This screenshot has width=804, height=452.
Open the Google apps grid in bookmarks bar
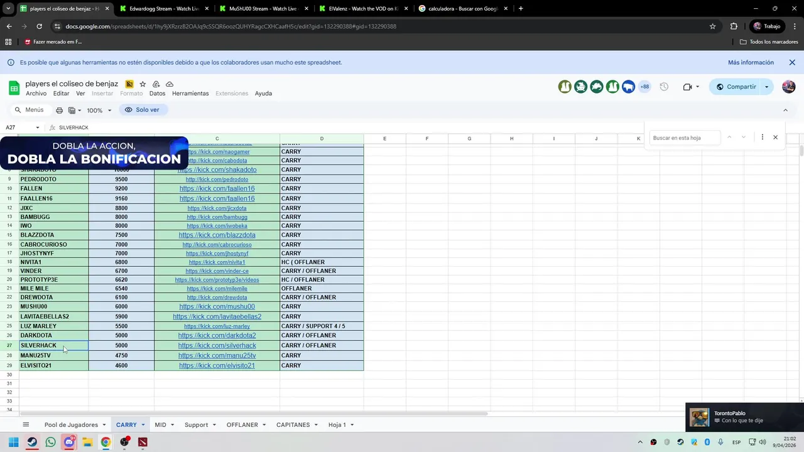(x=8, y=42)
